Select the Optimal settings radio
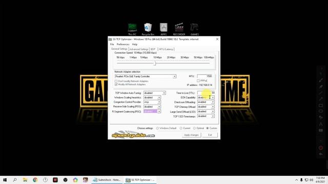The height and width of the screenshot is (184, 328). point(194,128)
